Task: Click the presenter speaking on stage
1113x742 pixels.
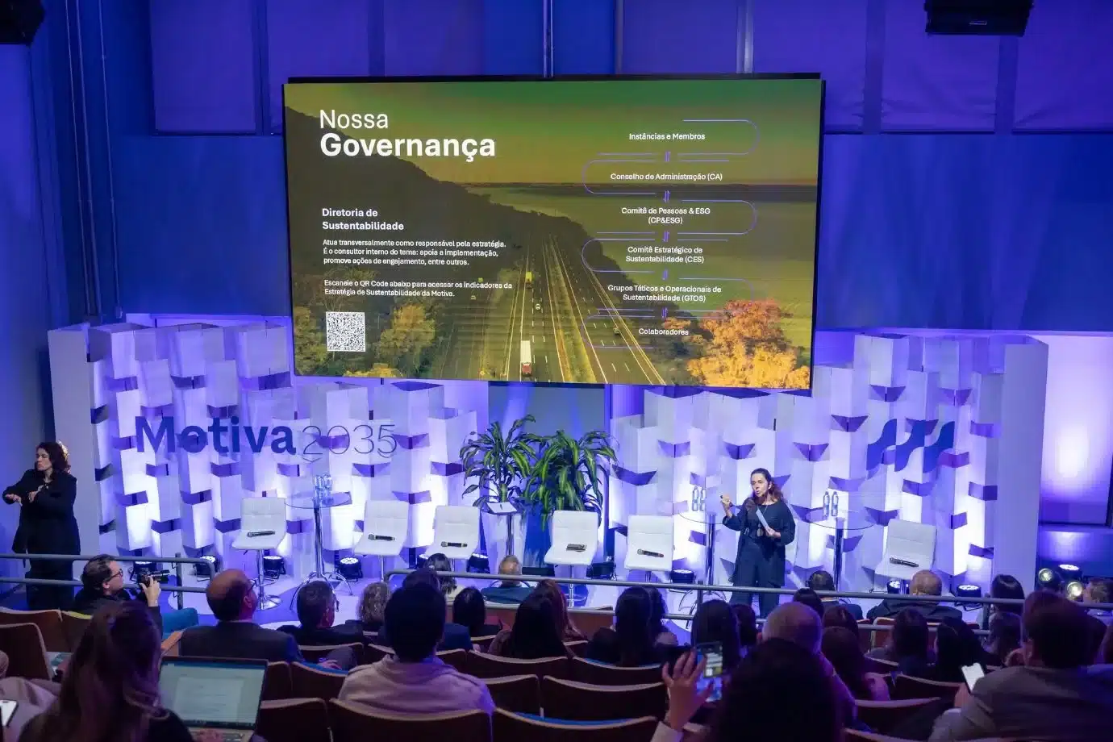Action: [758, 536]
